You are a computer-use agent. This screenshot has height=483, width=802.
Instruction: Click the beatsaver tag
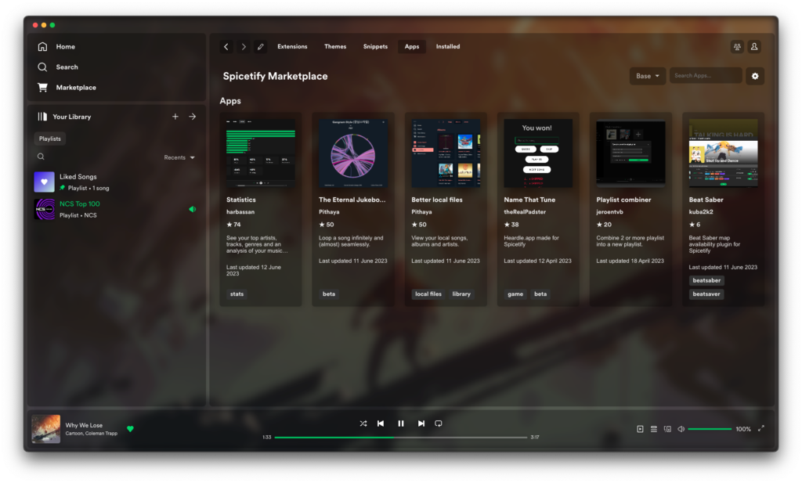[x=706, y=294]
